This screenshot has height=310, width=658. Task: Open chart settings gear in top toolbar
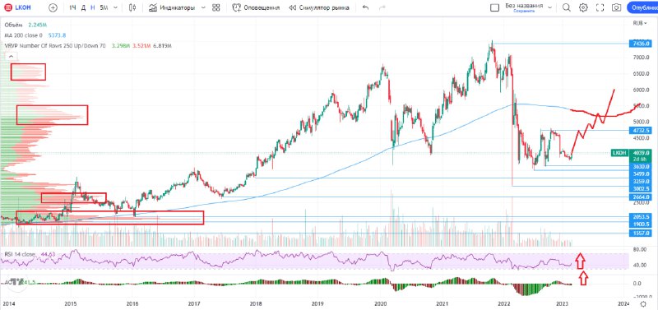[x=583, y=7]
